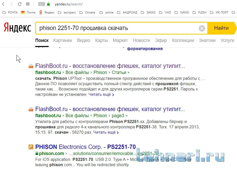This screenshot has height=170, width=237.
Task: Open the page3 breadcrumb link
Action: [118, 116]
